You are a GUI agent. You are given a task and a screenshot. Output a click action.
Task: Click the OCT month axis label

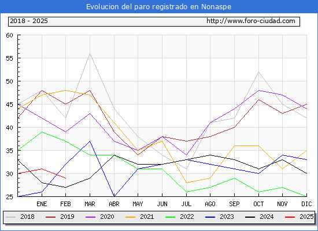point(258,204)
